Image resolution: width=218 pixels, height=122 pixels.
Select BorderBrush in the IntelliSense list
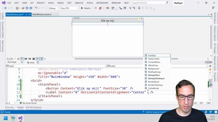point(157,82)
